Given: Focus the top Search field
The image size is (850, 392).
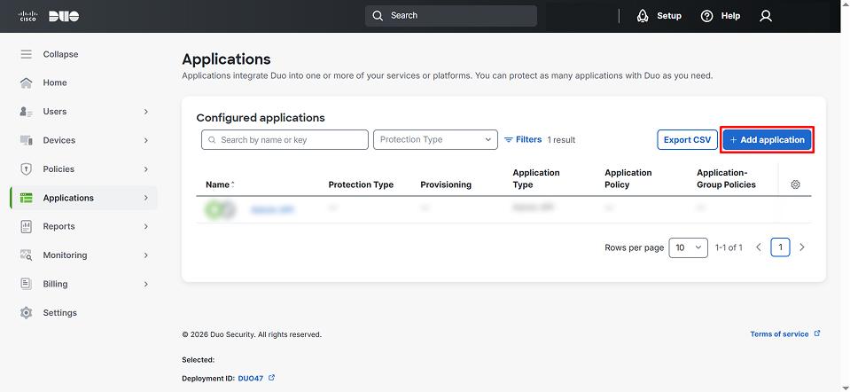Looking at the screenshot, I should 451,16.
